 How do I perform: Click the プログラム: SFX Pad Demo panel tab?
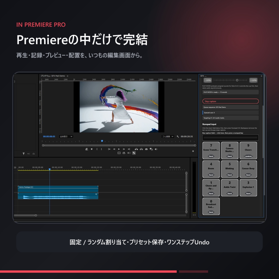53,76
